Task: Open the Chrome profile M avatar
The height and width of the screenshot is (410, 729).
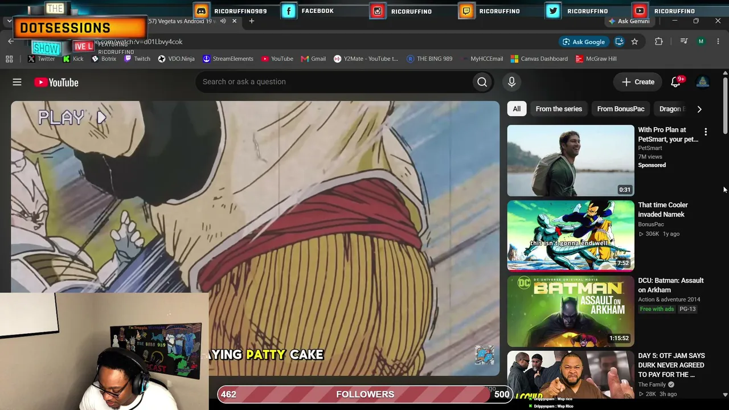Action: [x=701, y=42]
